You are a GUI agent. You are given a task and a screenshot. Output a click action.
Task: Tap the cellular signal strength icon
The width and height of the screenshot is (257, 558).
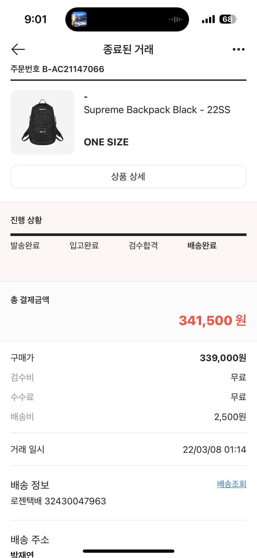(x=208, y=19)
